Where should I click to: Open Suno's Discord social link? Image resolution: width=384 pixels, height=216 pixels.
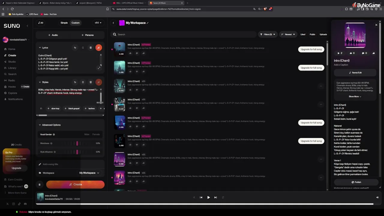[25, 204]
